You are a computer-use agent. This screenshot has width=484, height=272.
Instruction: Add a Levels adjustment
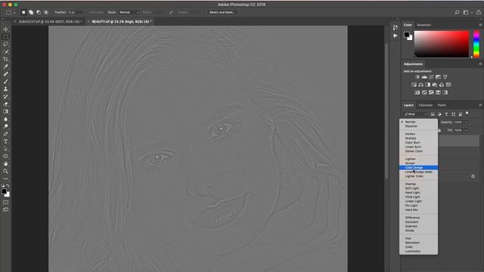pyautogui.click(x=424, y=77)
